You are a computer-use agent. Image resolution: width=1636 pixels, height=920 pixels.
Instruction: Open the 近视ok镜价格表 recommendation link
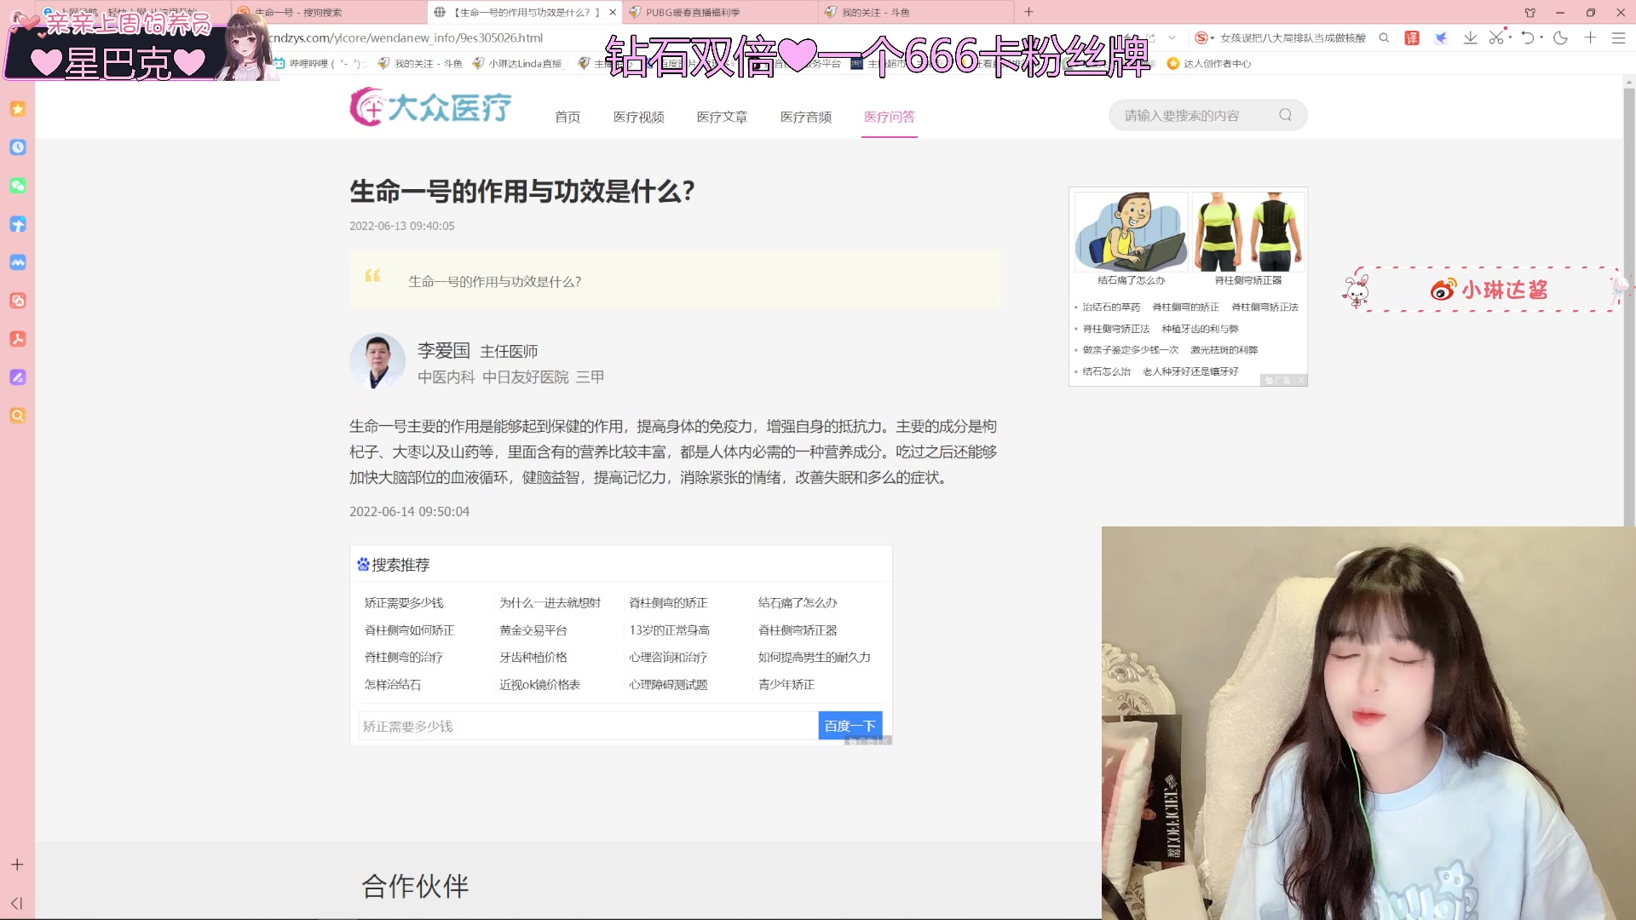click(539, 684)
